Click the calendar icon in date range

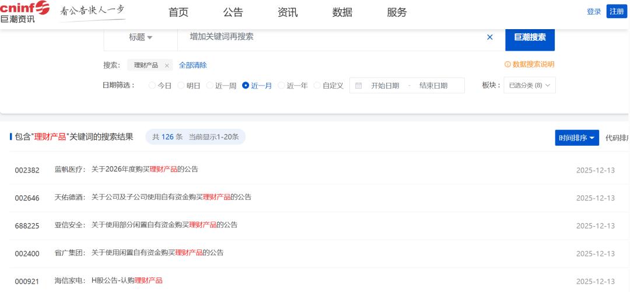click(x=358, y=86)
